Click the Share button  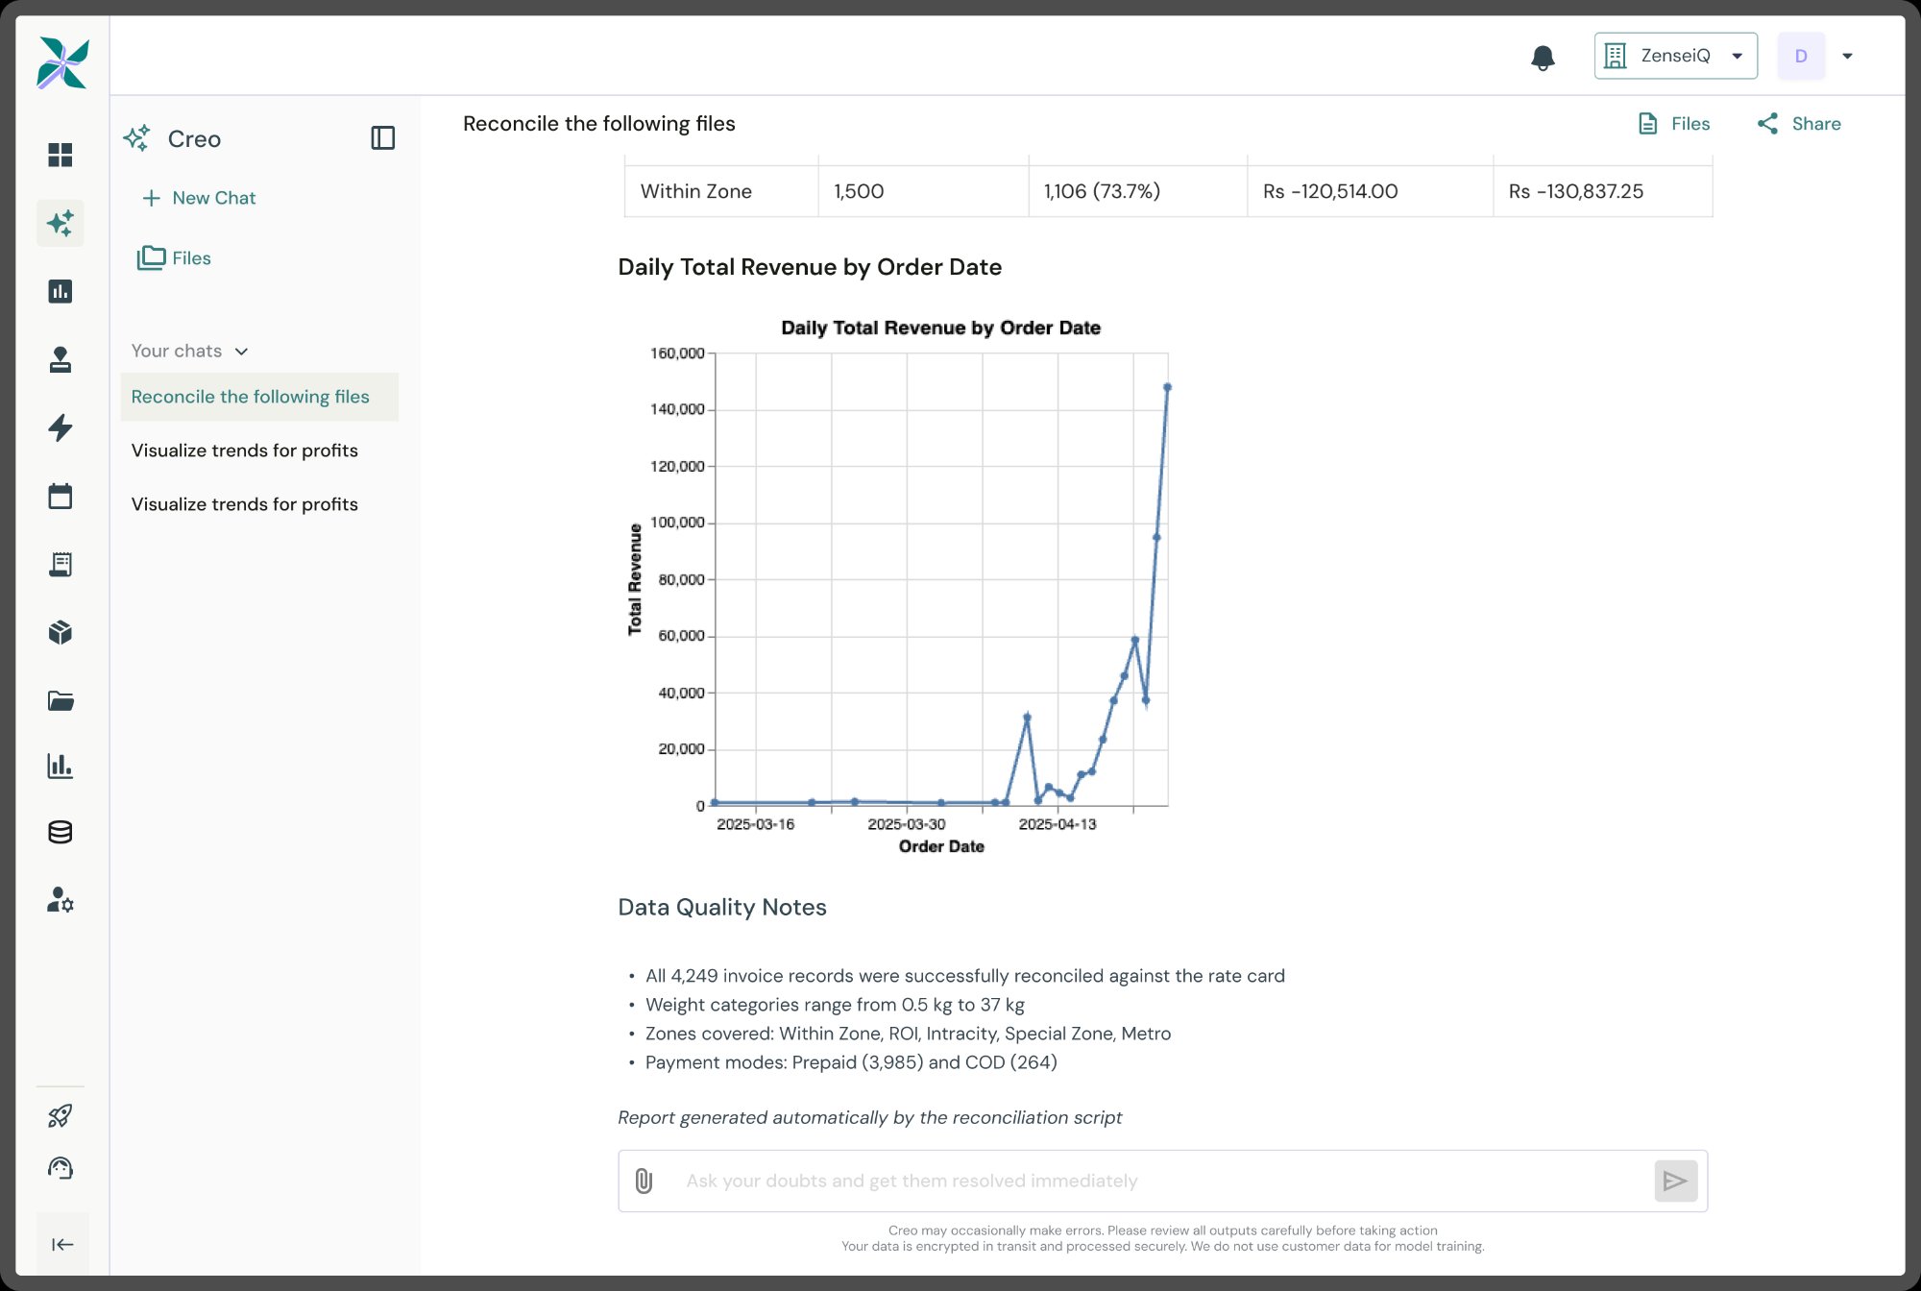pos(1799,124)
